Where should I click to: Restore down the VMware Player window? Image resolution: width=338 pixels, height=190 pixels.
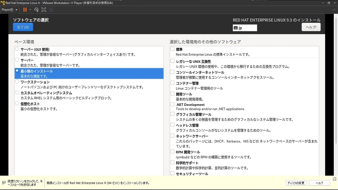tap(328, 3)
